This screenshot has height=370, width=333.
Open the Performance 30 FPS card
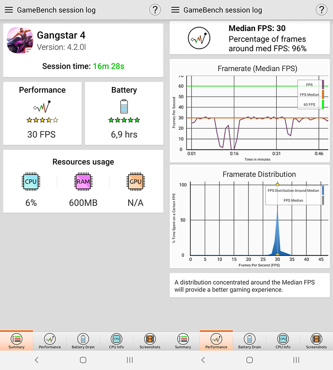pos(42,113)
